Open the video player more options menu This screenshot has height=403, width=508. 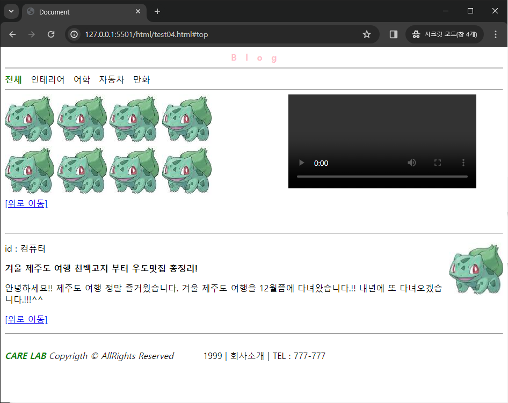pos(463,163)
